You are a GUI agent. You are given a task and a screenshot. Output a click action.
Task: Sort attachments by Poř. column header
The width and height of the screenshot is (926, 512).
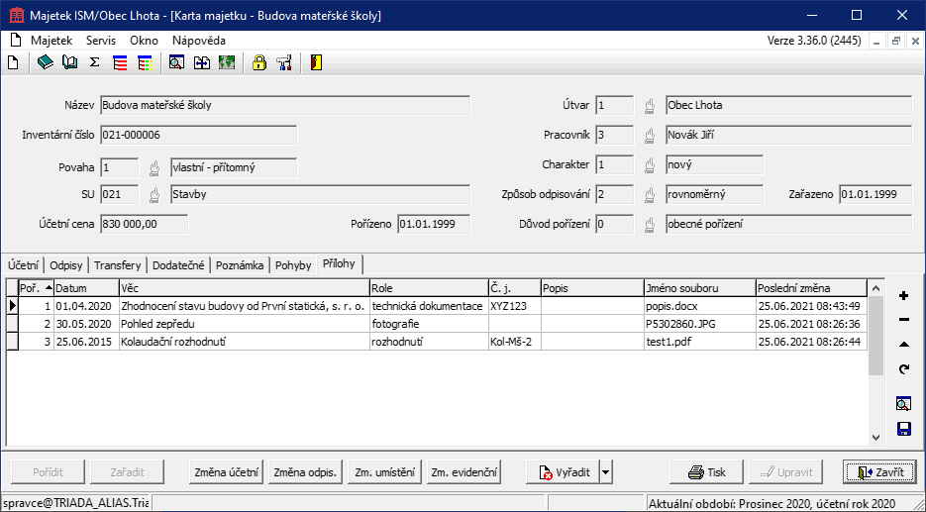[36, 288]
